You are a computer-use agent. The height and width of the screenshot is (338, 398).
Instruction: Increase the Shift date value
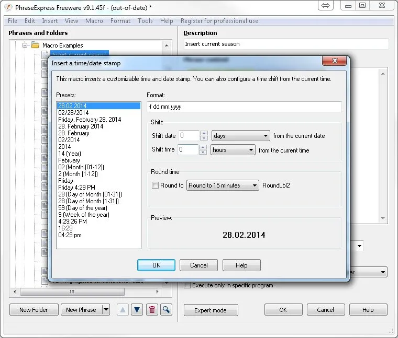(x=204, y=133)
